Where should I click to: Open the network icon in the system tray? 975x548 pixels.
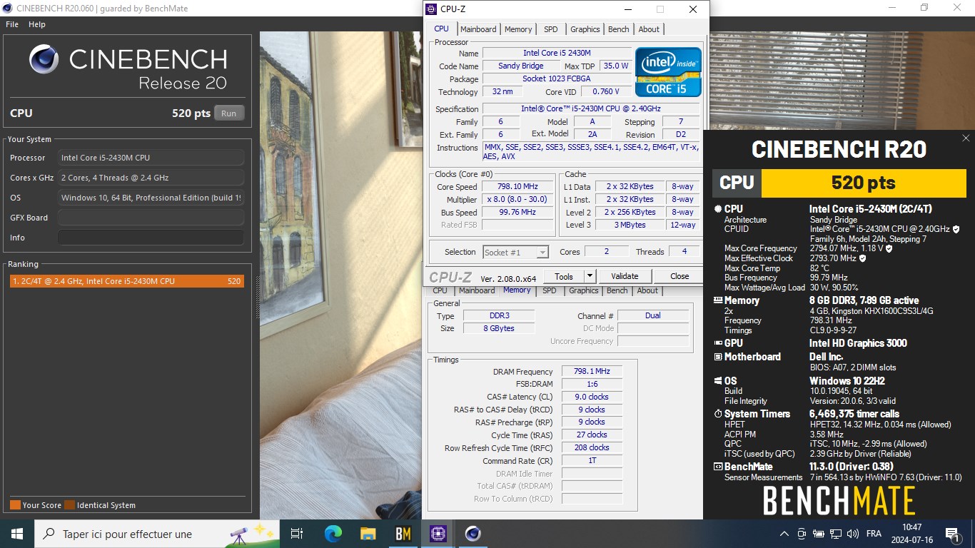click(x=836, y=533)
